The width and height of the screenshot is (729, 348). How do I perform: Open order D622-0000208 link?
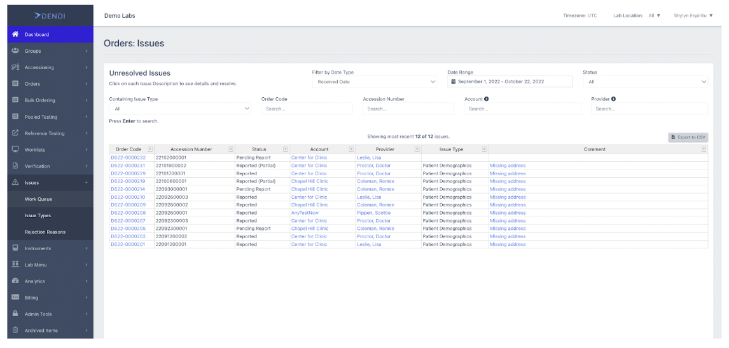pyautogui.click(x=128, y=213)
